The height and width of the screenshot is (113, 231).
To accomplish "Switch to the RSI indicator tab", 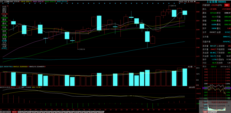I will pyautogui.click(x=24, y=112).
